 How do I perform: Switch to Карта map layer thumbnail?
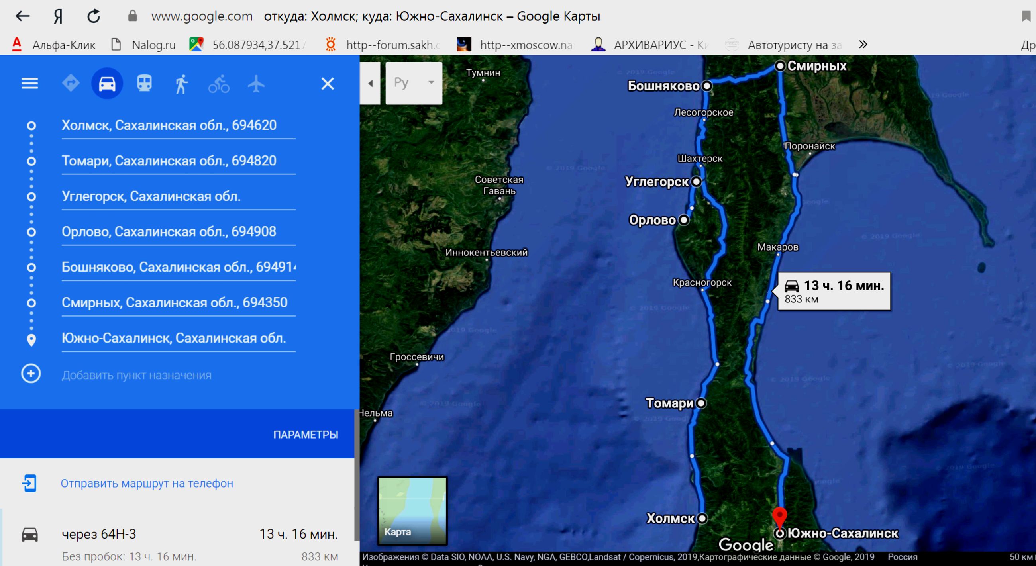tap(412, 511)
